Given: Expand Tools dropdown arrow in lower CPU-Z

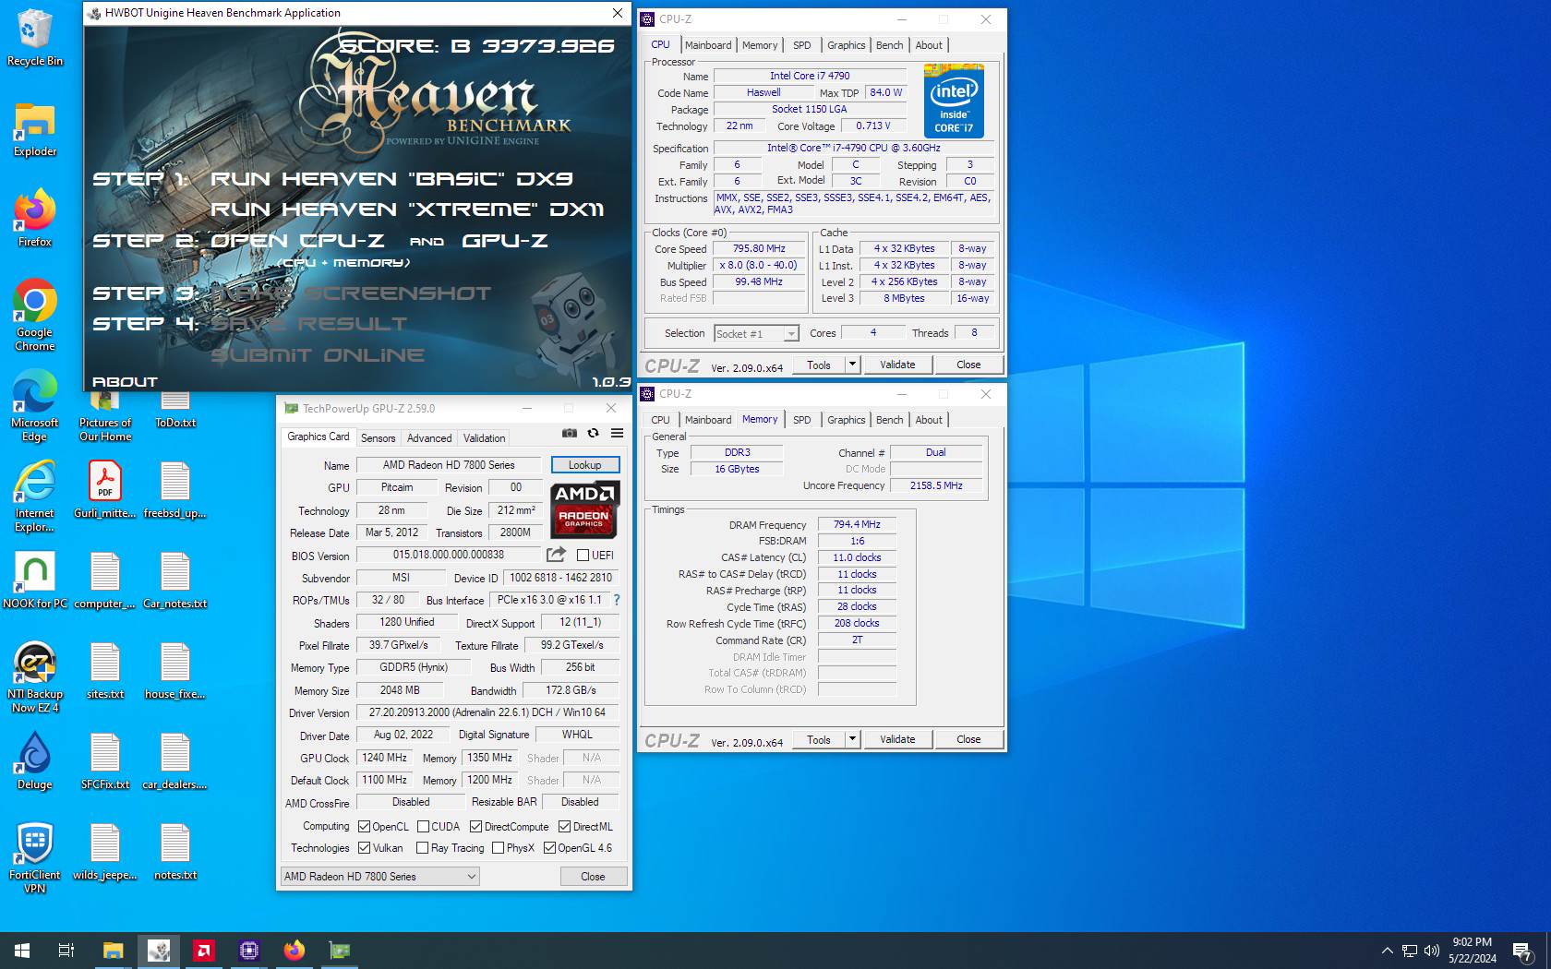Looking at the screenshot, I should (x=852, y=739).
